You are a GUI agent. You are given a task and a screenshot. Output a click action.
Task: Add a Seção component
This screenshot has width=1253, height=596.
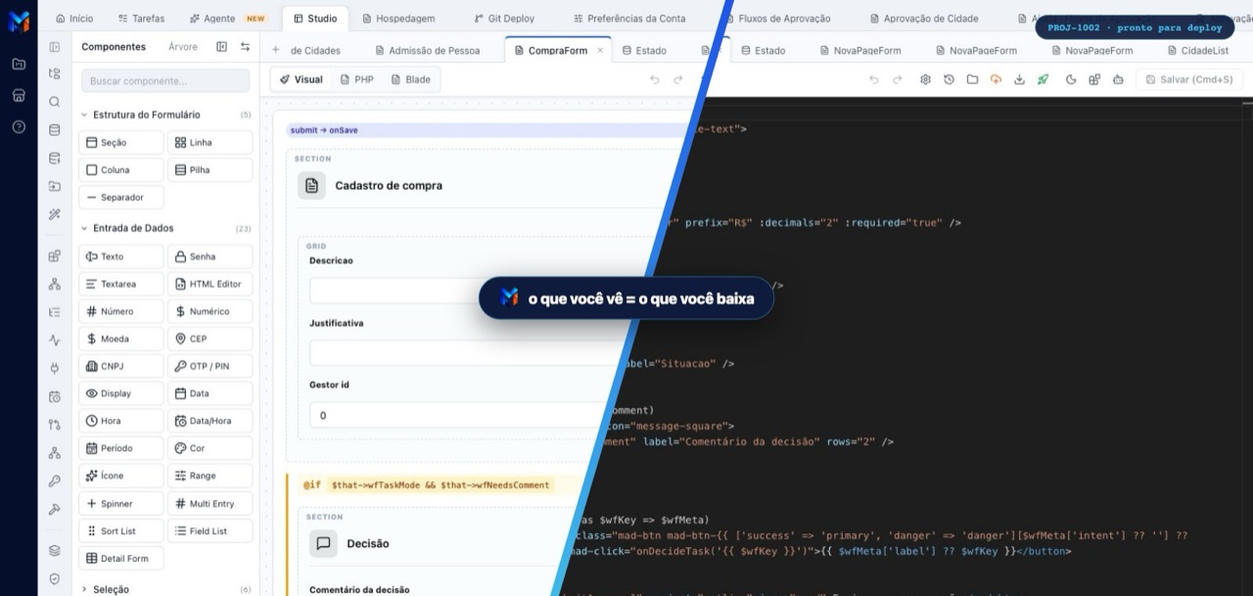tap(120, 142)
